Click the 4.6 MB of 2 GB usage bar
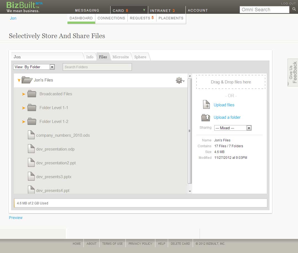Screen dimensions: 298x253 [x=140, y=203]
